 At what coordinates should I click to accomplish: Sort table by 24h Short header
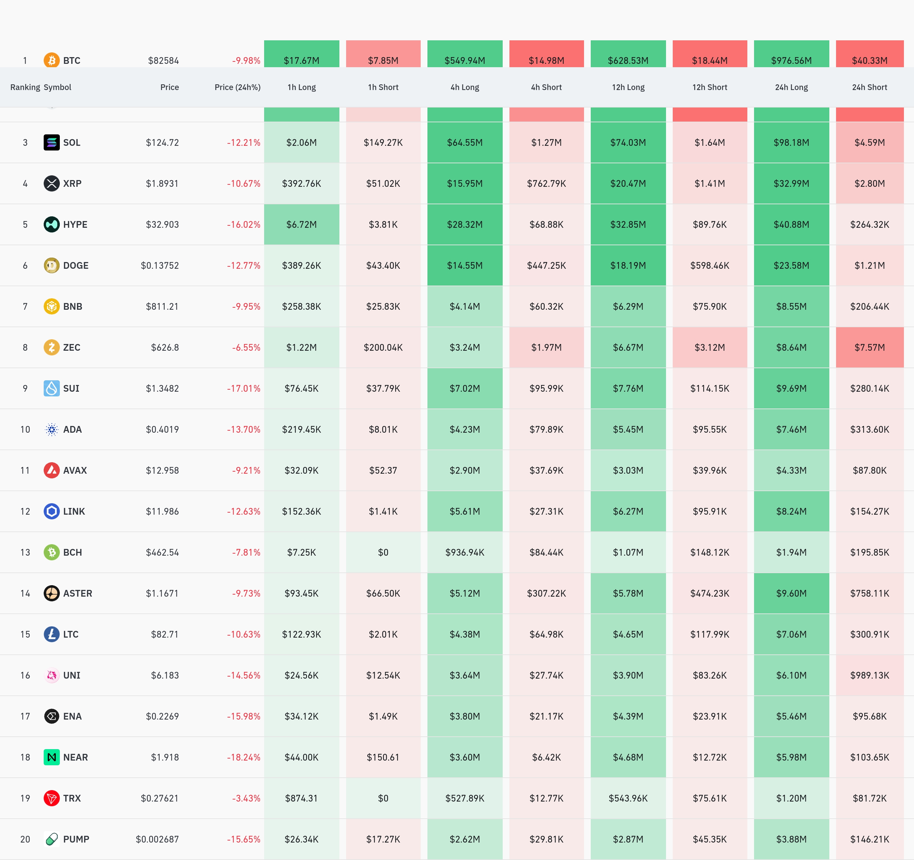click(x=869, y=87)
